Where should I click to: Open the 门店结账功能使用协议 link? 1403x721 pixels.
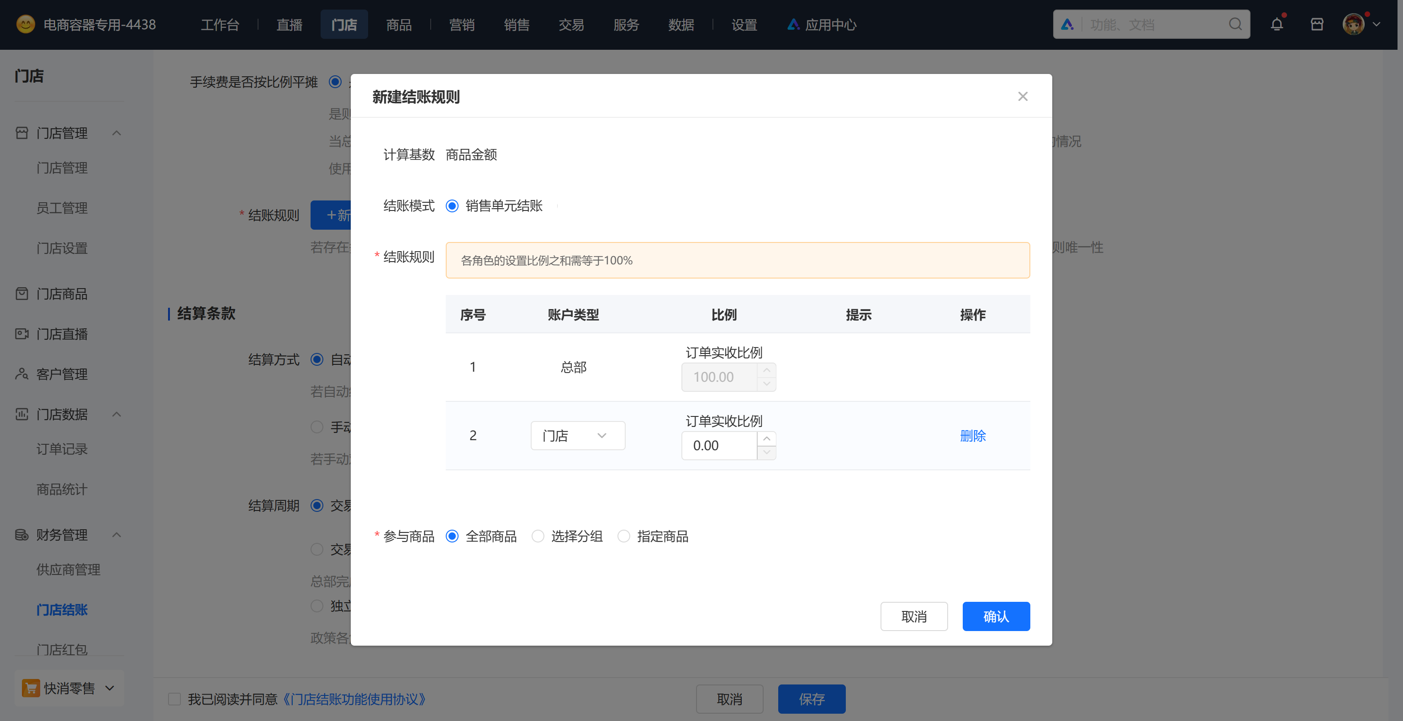click(353, 699)
